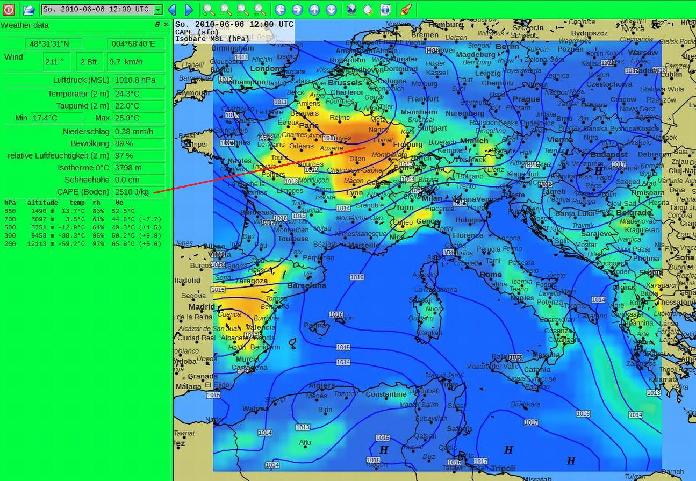Viewport: 696px width, 481px height.
Task: Click the rocket icon in toolbar
Action: [406, 10]
